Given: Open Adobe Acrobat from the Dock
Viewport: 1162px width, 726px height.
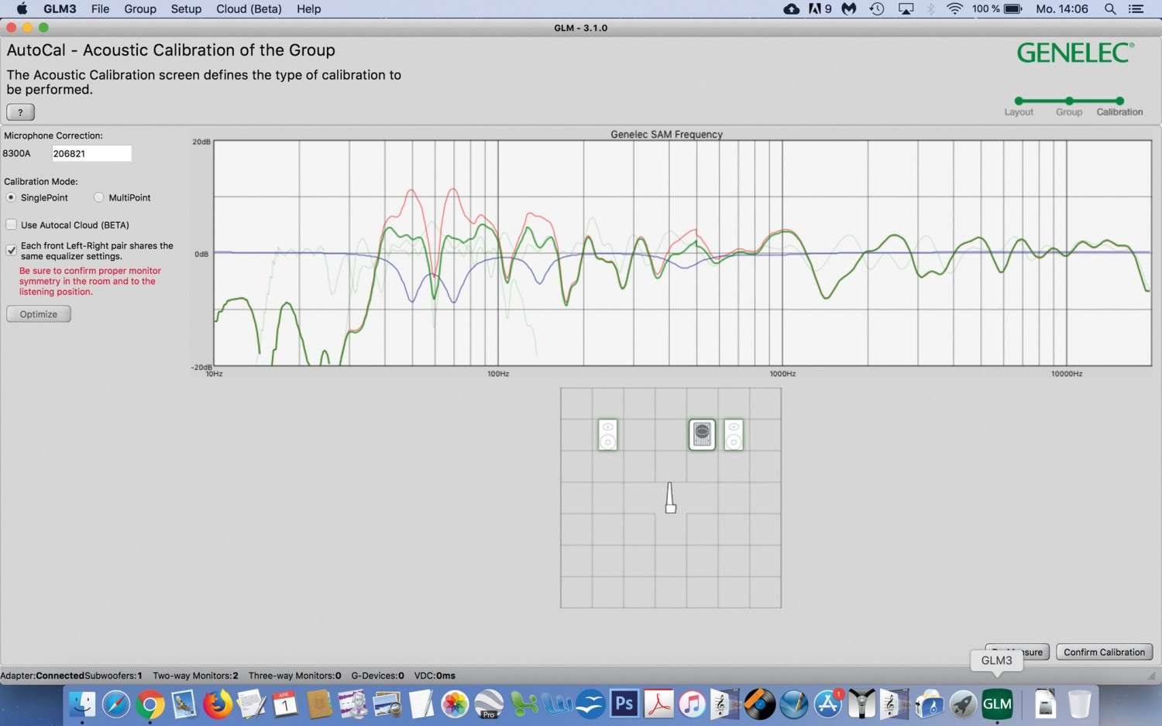Looking at the screenshot, I should (658, 704).
